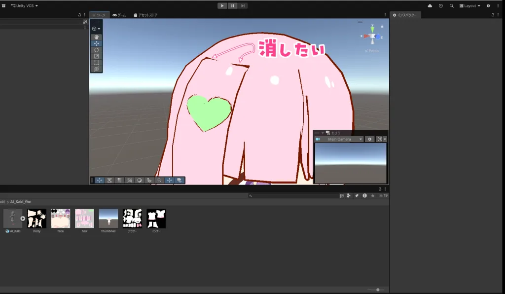Click the camera overlay info button
Screen dimensions: 505x294
(x=370, y=139)
